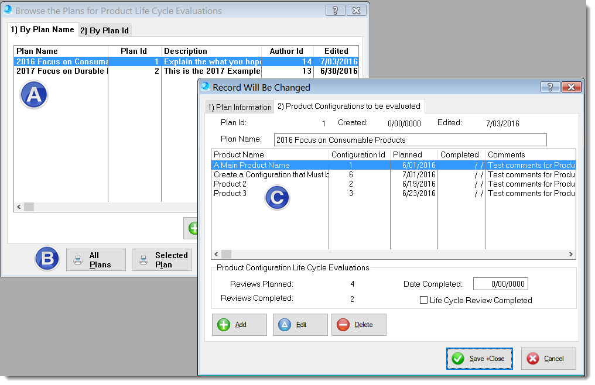
Task: Click the blue triangle Edit icon
Action: pos(288,325)
